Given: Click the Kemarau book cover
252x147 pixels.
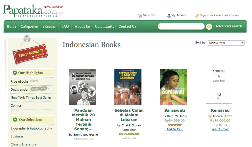Looking at the screenshot, I should click(x=219, y=87).
